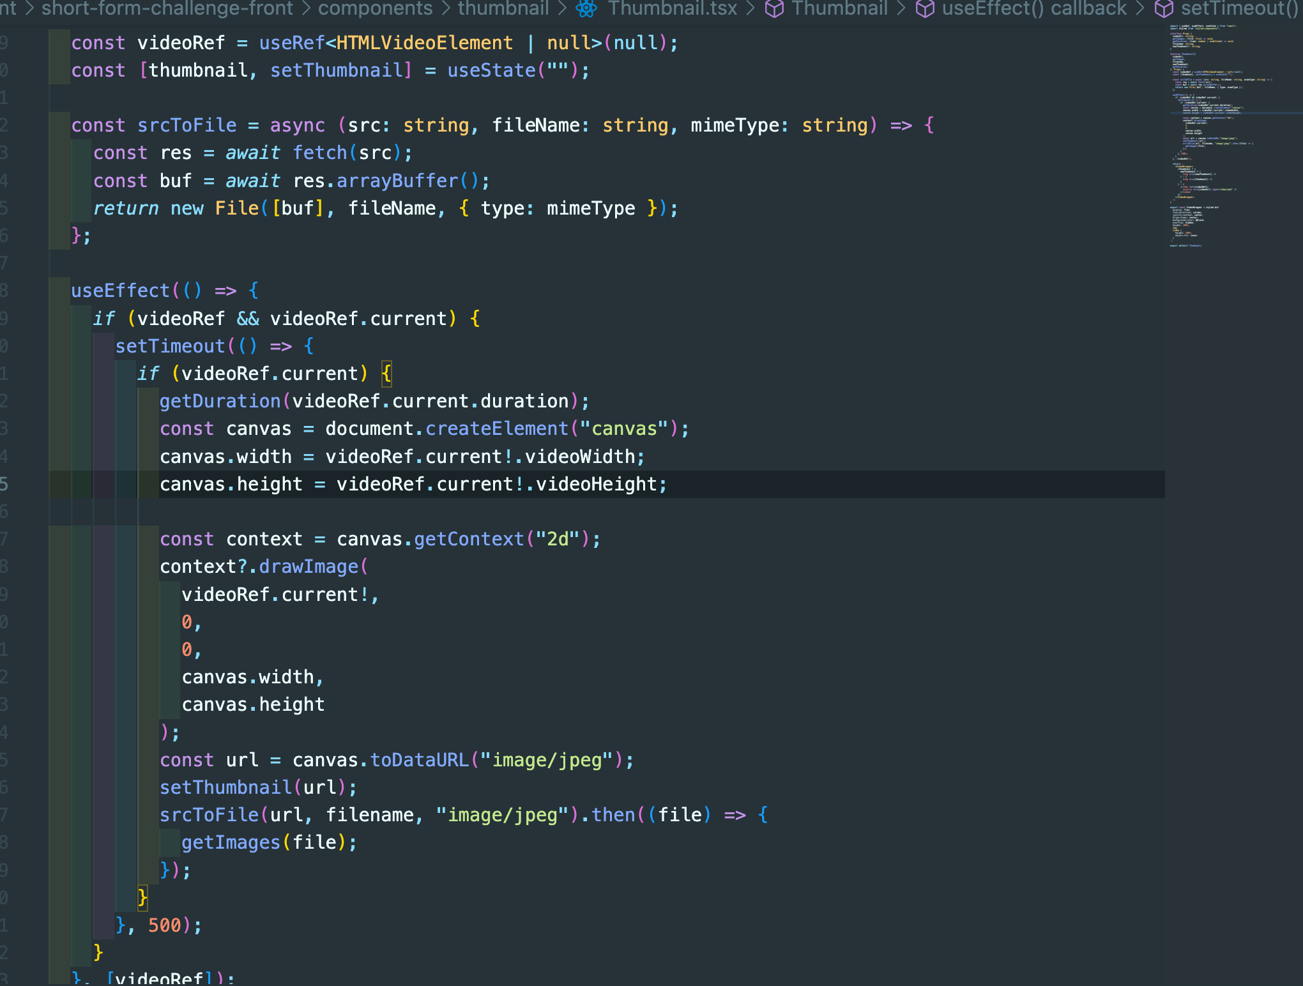1303x986 pixels.
Task: Click the highlighted opening brace after videoRef.current
Action: [386, 373]
